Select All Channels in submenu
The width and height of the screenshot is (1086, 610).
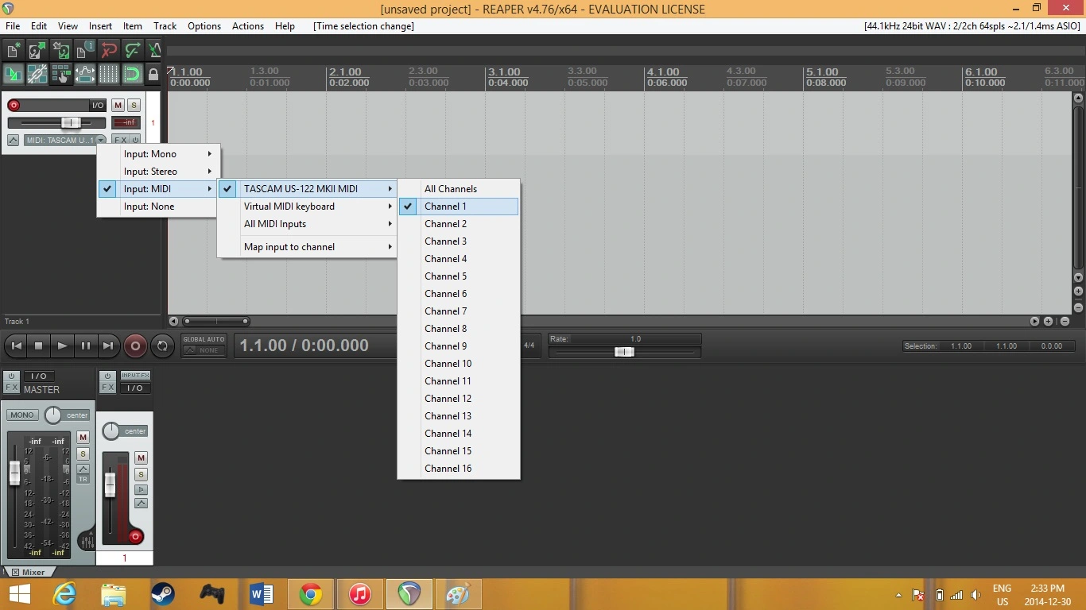[x=459, y=189]
